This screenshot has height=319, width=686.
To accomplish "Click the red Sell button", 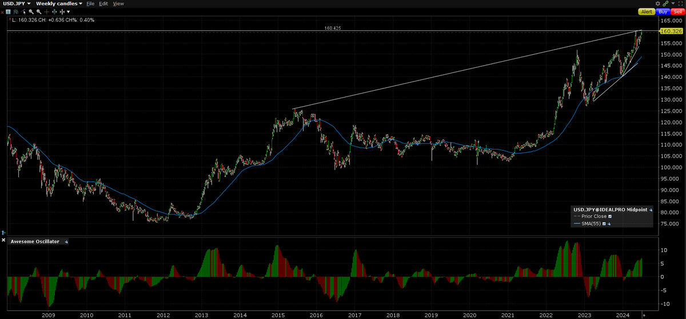I will pos(677,11).
